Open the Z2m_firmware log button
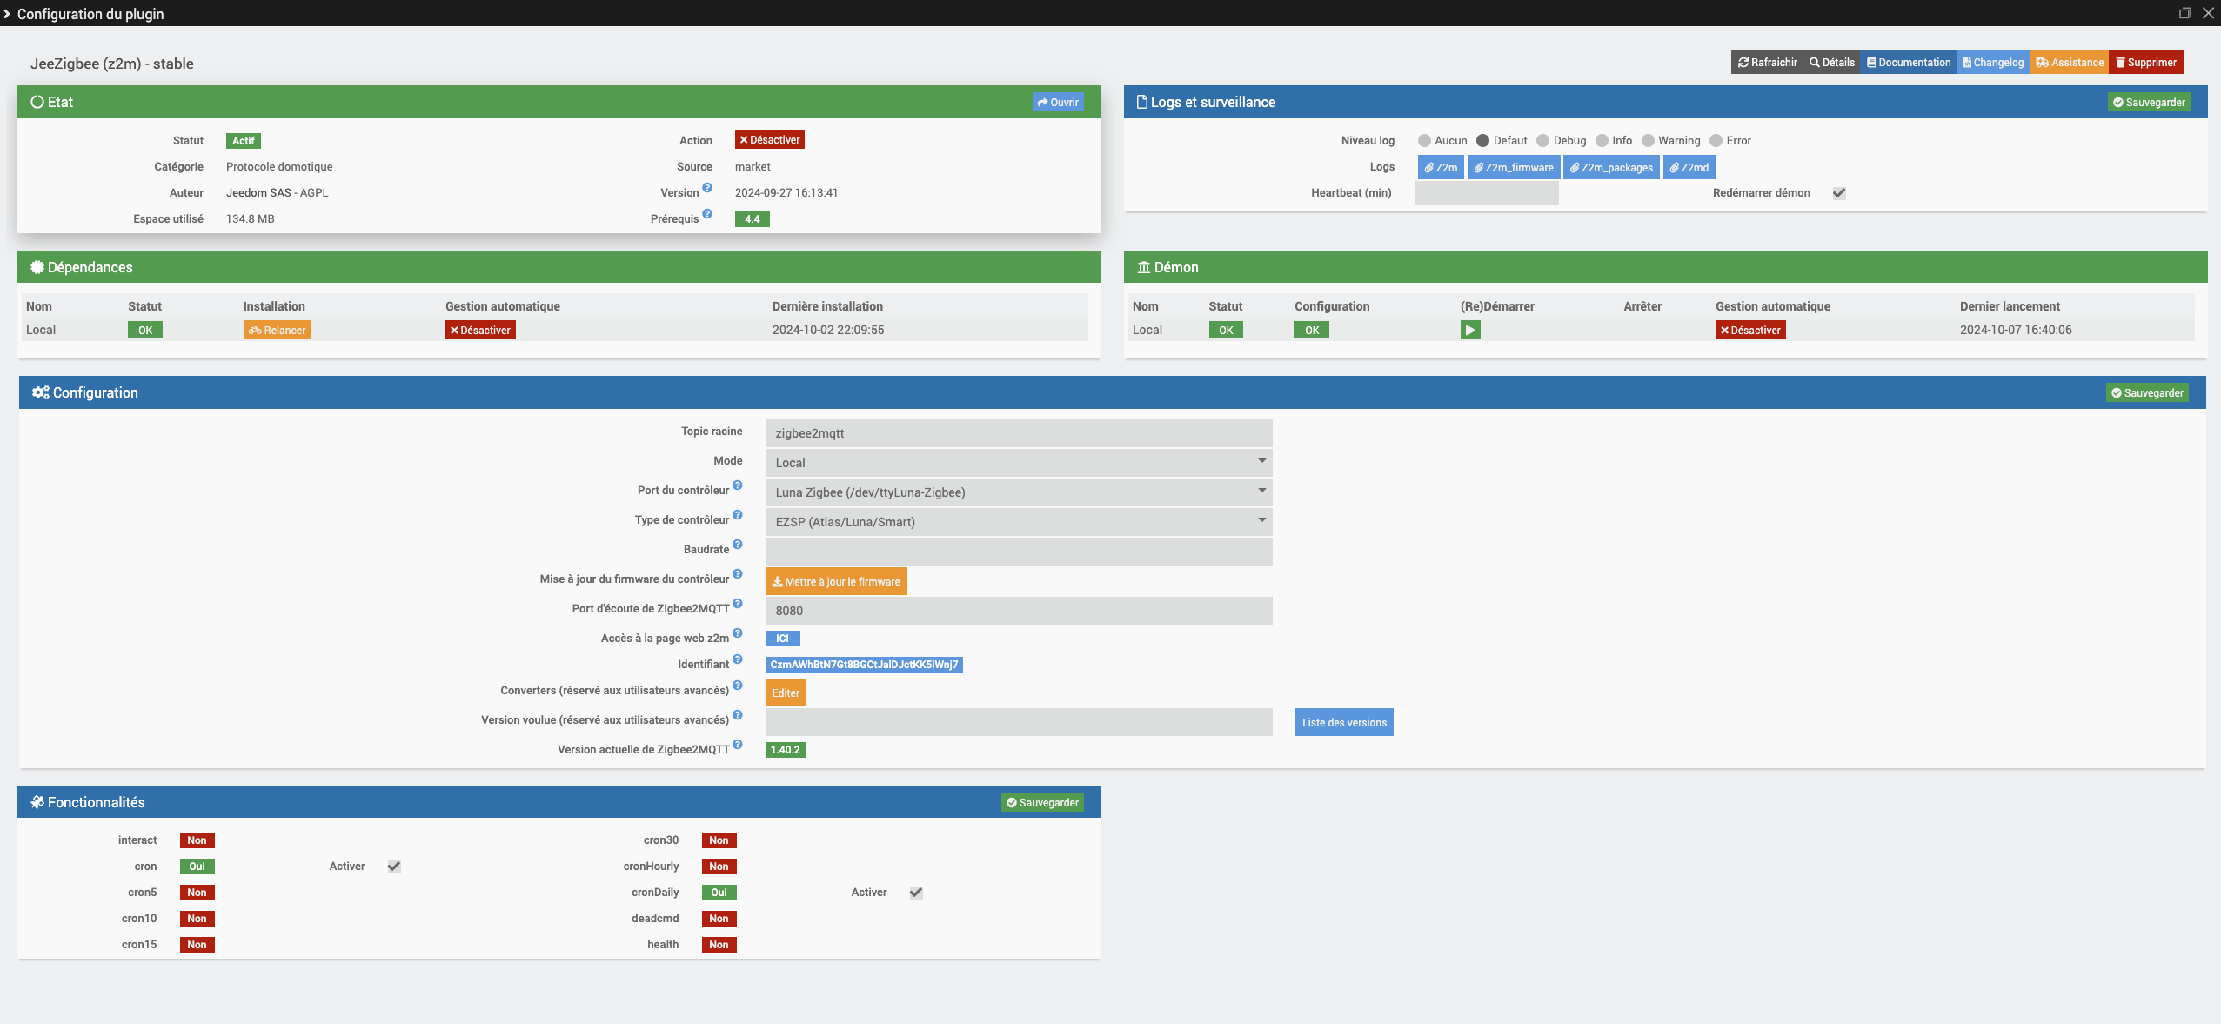 pyautogui.click(x=1513, y=168)
